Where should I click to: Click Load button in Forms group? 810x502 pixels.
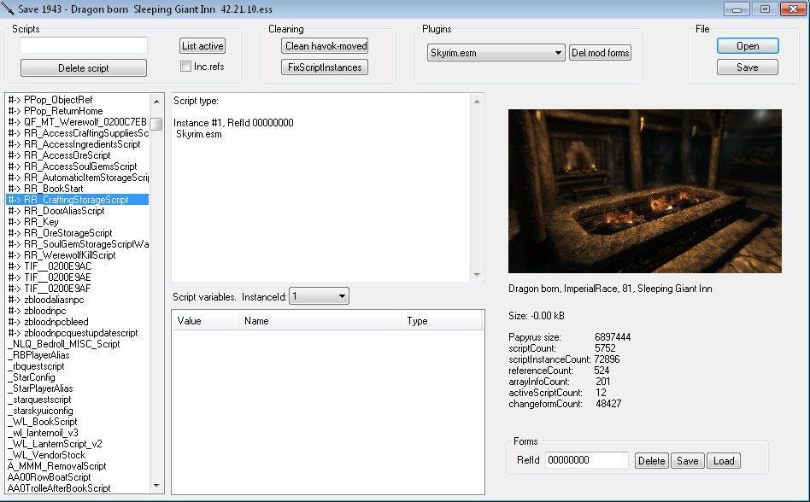pyautogui.click(x=723, y=461)
